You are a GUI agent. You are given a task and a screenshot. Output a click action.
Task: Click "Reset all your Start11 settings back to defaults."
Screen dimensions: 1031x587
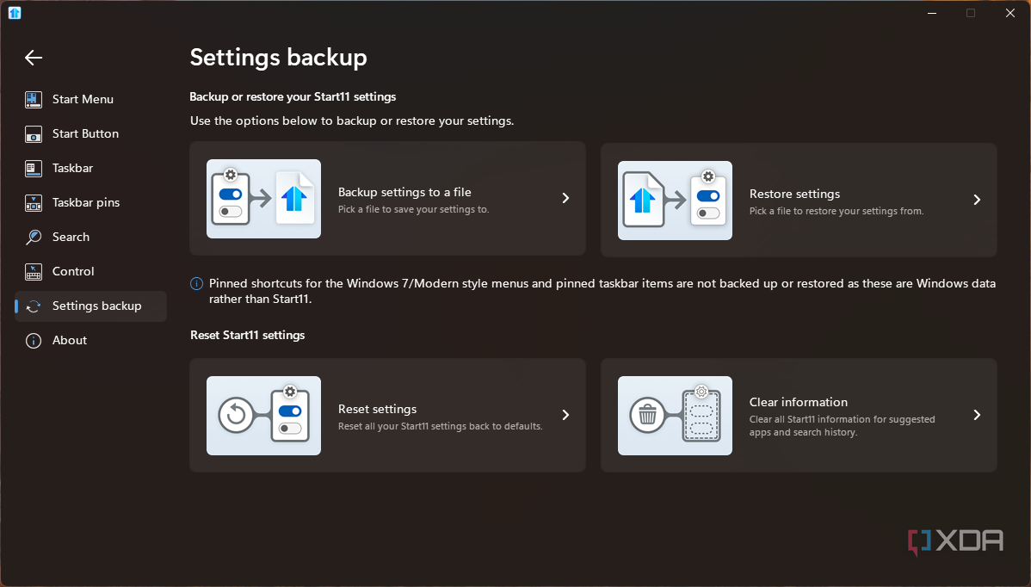pyautogui.click(x=441, y=427)
